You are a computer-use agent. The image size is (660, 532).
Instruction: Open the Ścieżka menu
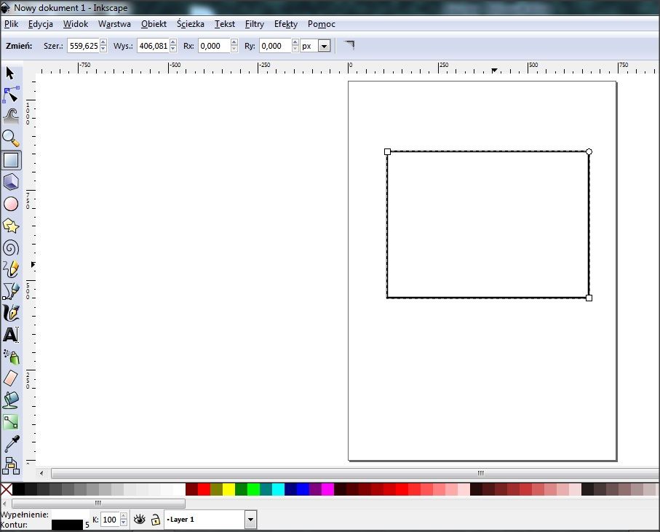click(x=190, y=24)
